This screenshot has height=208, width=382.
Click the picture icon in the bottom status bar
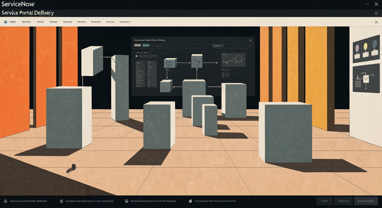coord(126,201)
